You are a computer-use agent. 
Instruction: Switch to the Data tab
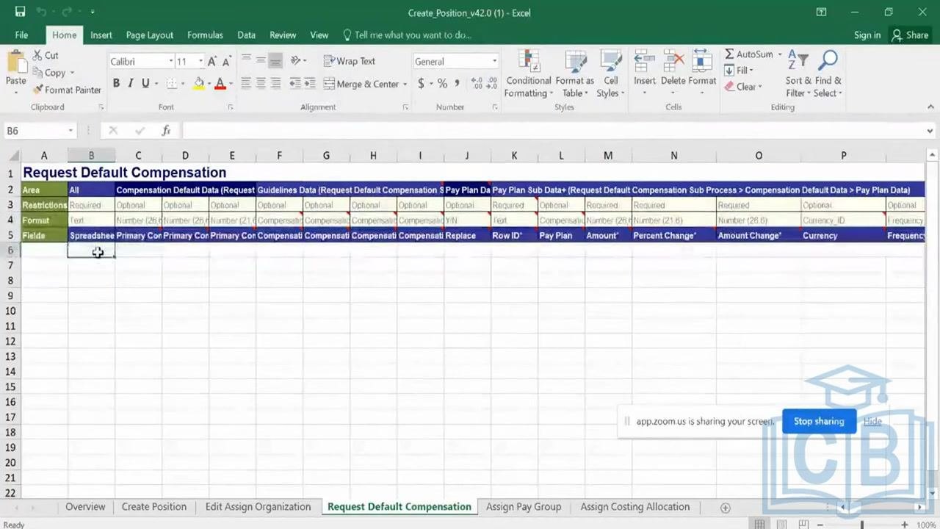[x=246, y=35]
